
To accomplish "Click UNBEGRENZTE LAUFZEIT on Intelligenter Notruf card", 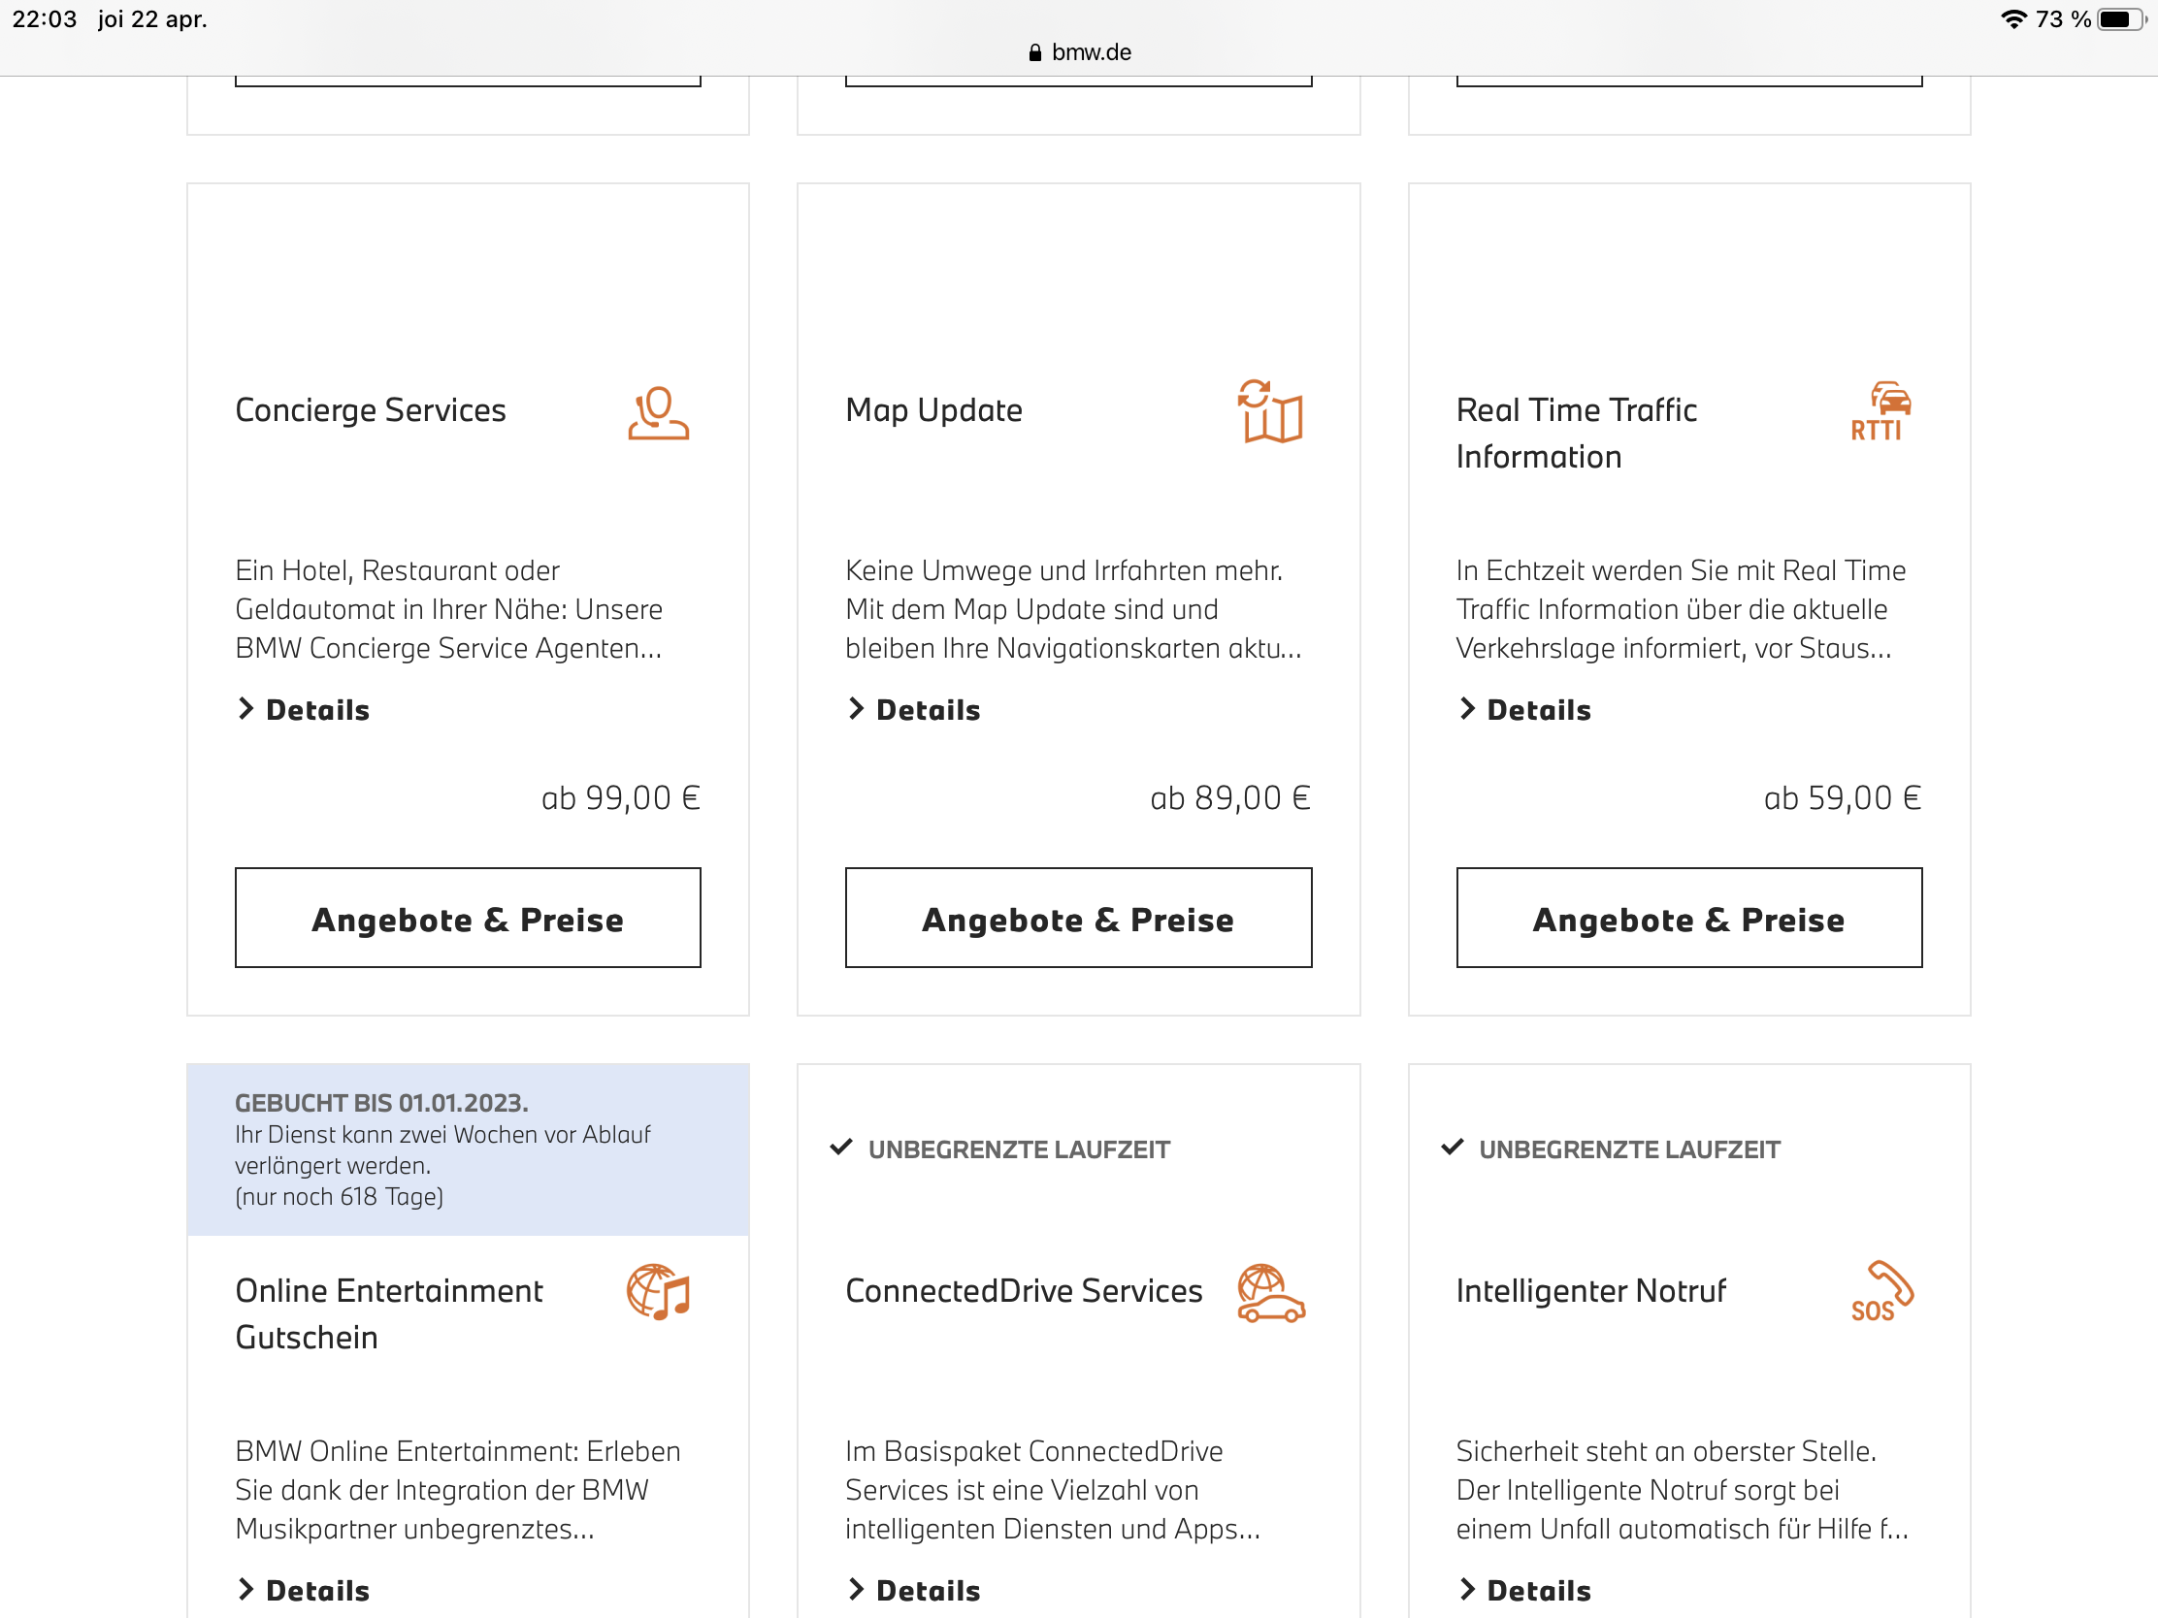I will tap(1629, 1149).
